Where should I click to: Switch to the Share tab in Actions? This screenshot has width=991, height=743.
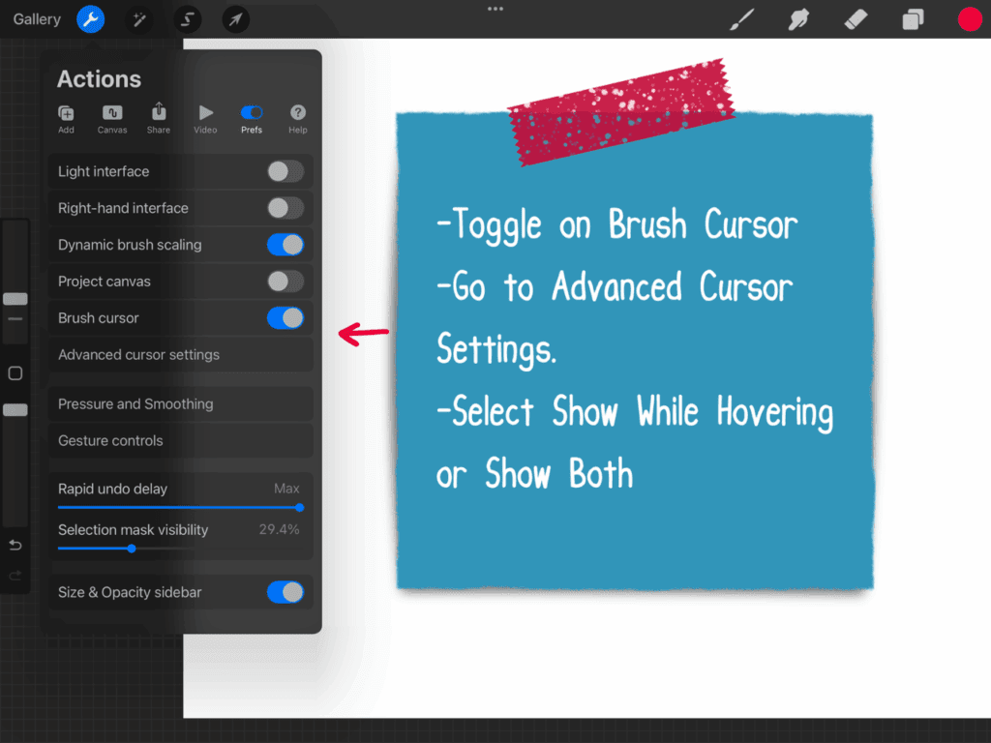click(159, 119)
